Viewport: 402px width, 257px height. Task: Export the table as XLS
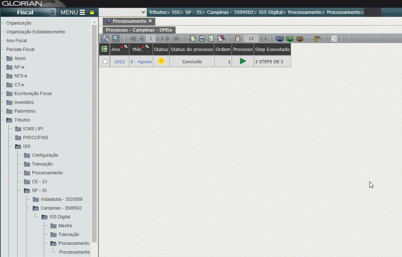pyautogui.click(x=290, y=39)
